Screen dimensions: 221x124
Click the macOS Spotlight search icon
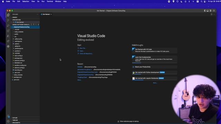[x=202, y=1]
